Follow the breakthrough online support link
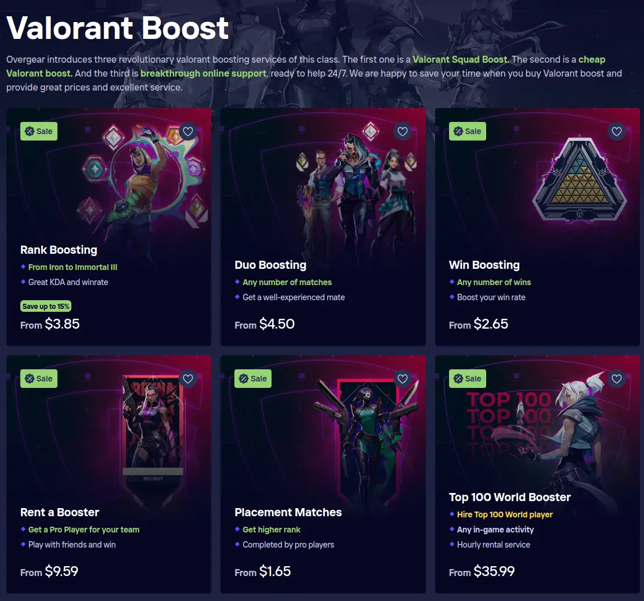This screenshot has width=644, height=601. [x=203, y=74]
